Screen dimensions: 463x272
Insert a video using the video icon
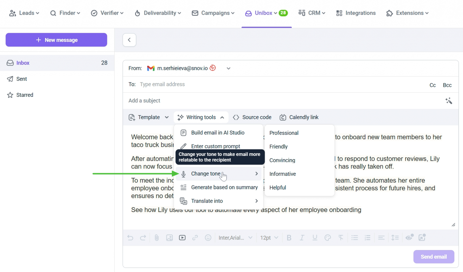pos(182,238)
